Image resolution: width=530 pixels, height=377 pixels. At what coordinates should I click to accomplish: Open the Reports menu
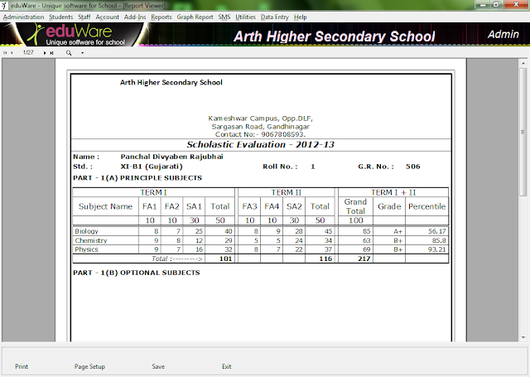point(161,17)
